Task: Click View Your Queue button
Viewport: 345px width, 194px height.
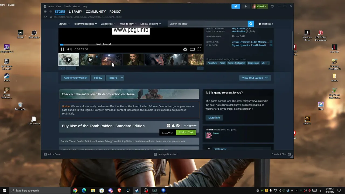Action: coord(255,78)
